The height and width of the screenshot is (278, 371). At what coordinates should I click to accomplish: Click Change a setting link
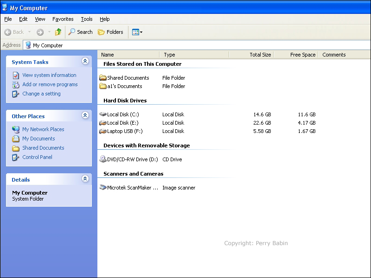[x=41, y=94]
